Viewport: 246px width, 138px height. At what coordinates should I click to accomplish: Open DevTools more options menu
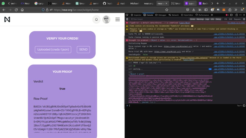[240, 15]
